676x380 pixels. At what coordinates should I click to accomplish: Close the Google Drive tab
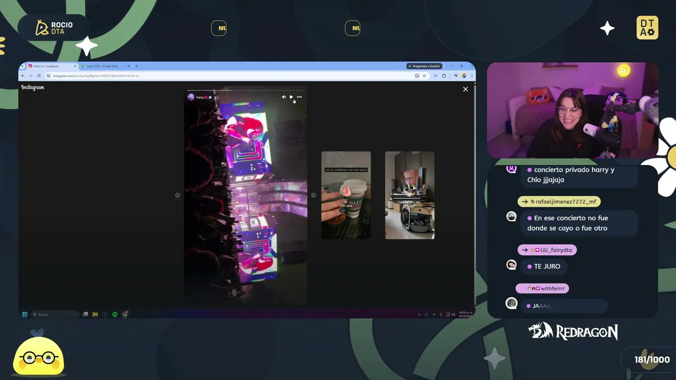point(129,66)
